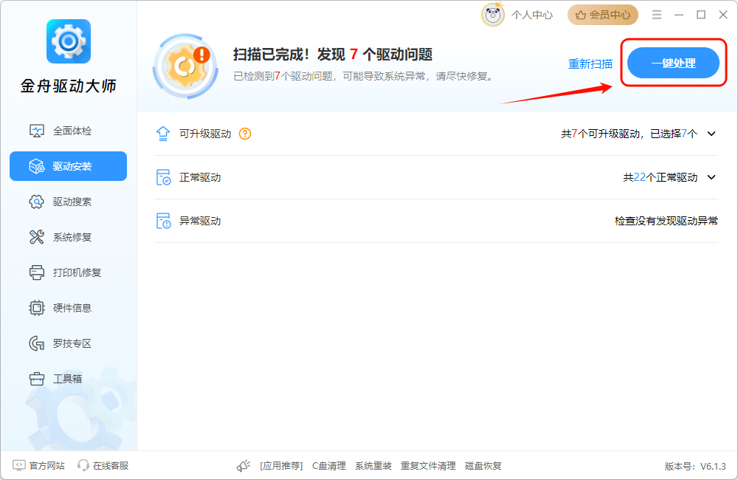This screenshot has width=738, height=480.
Task: Click the 重新扫描 link
Action: pyautogui.click(x=590, y=64)
